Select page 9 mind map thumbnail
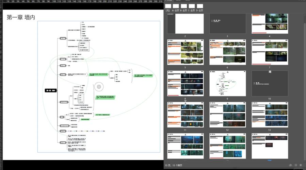Image resolution: width=306 pixels, height=170 pixels. (x=227, y=84)
